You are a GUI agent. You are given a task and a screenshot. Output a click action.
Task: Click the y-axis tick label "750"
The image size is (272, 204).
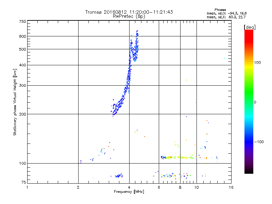tap(22, 21)
